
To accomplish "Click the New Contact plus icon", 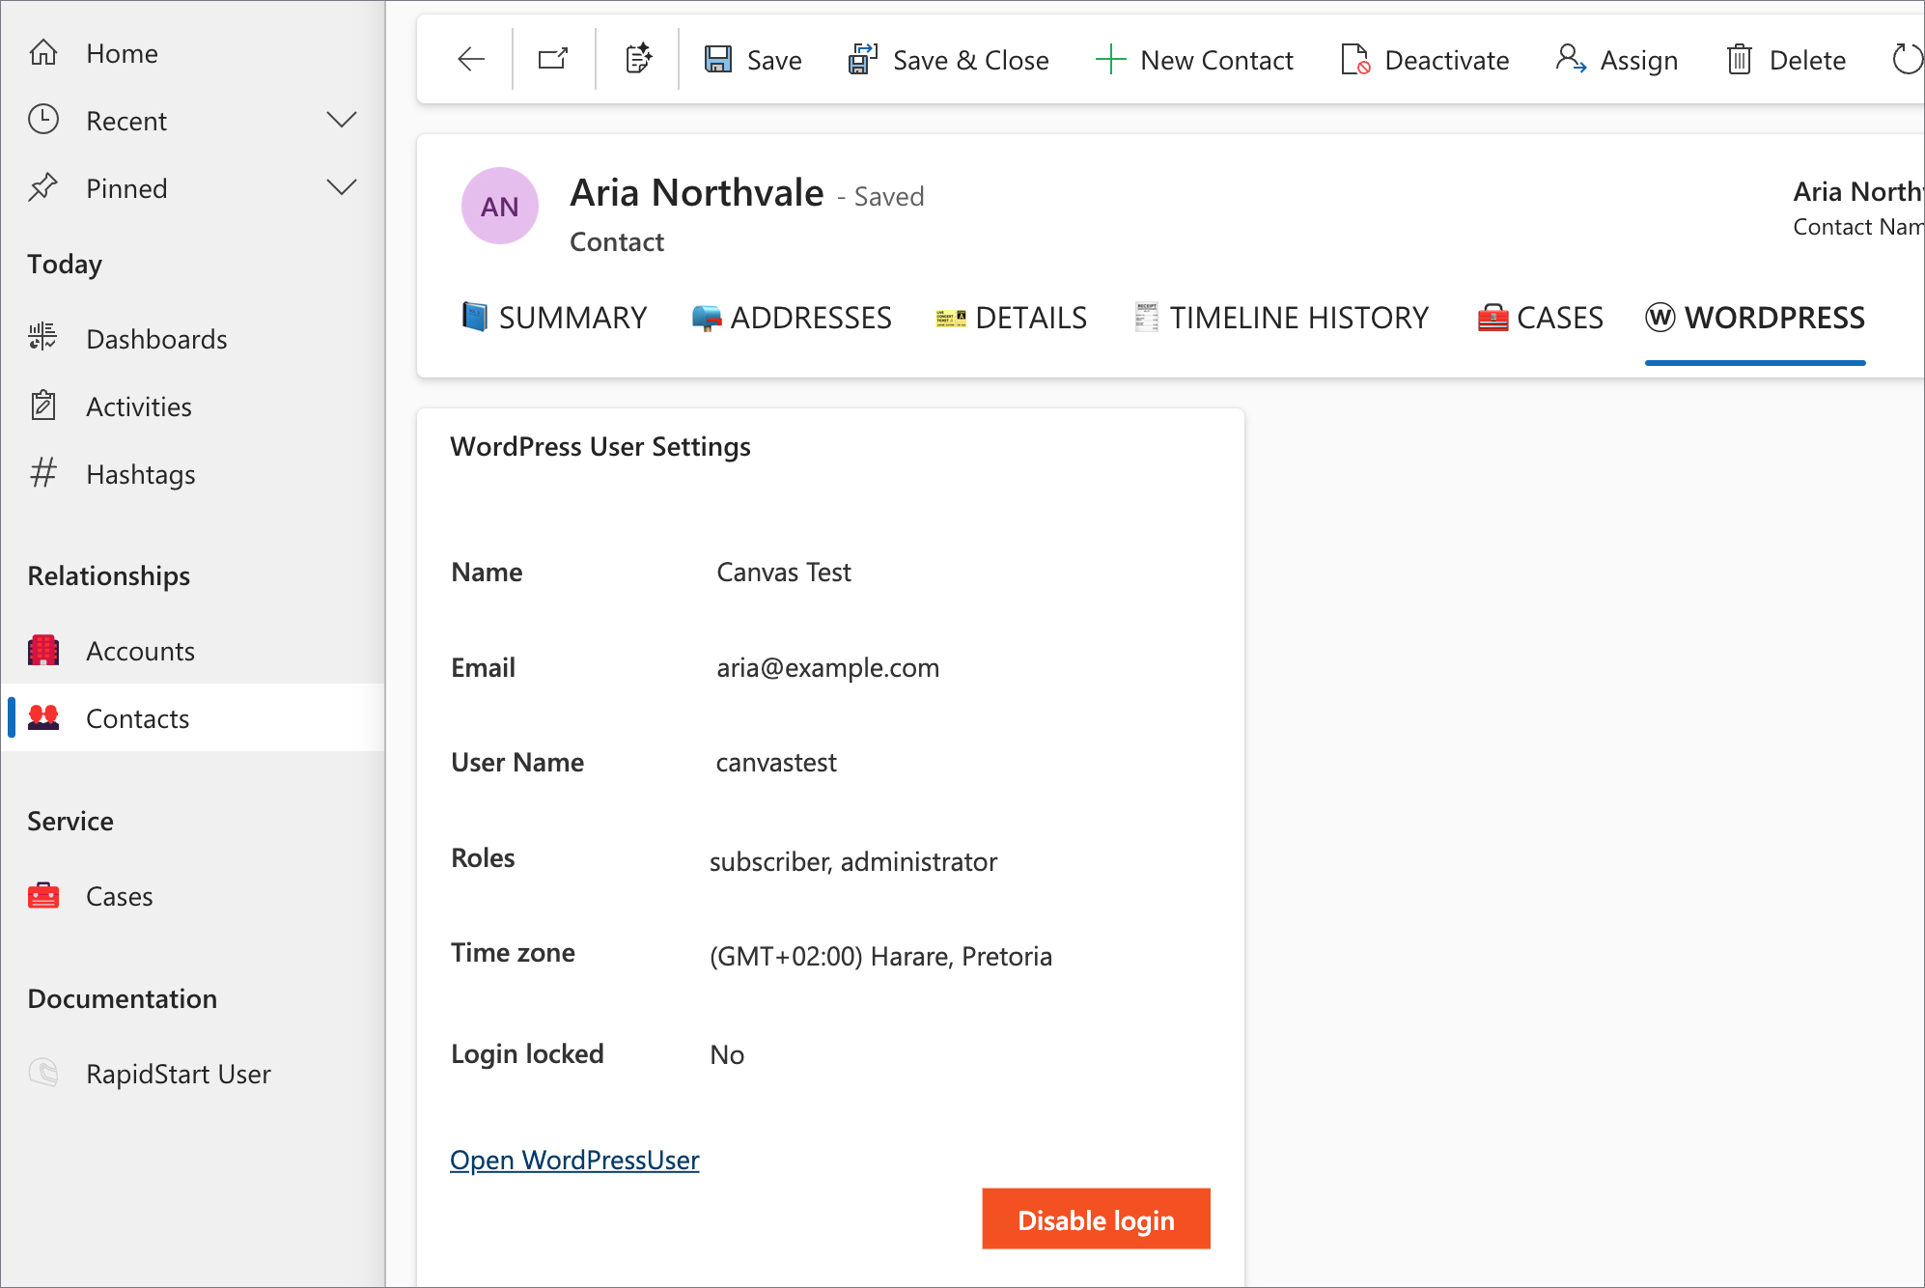I will (1110, 60).
